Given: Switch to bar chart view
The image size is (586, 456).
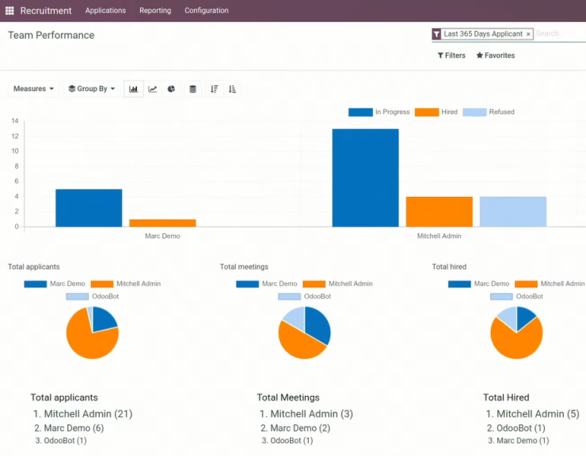Looking at the screenshot, I should tap(133, 89).
